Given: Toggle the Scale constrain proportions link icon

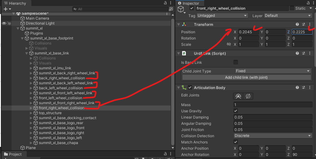Looking at the screenshot, I should (x=229, y=44).
